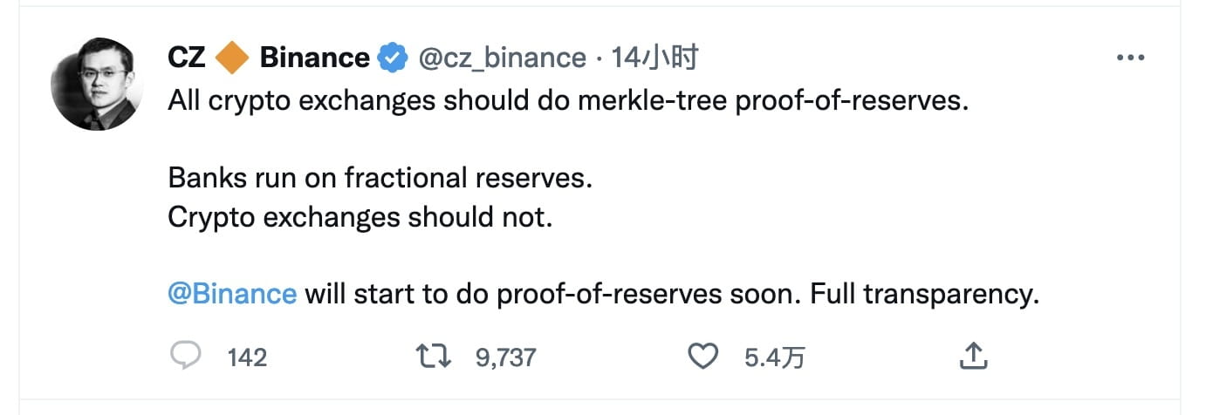Screen dimensions: 1206x415
Task: Open the share tweet icon
Action: (973, 356)
